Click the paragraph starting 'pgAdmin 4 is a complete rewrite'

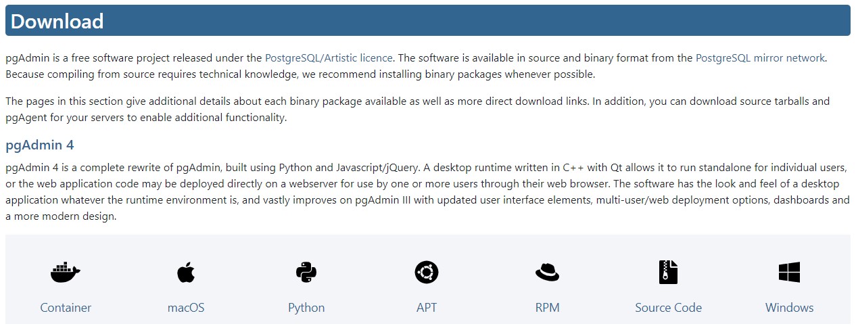[x=427, y=192]
